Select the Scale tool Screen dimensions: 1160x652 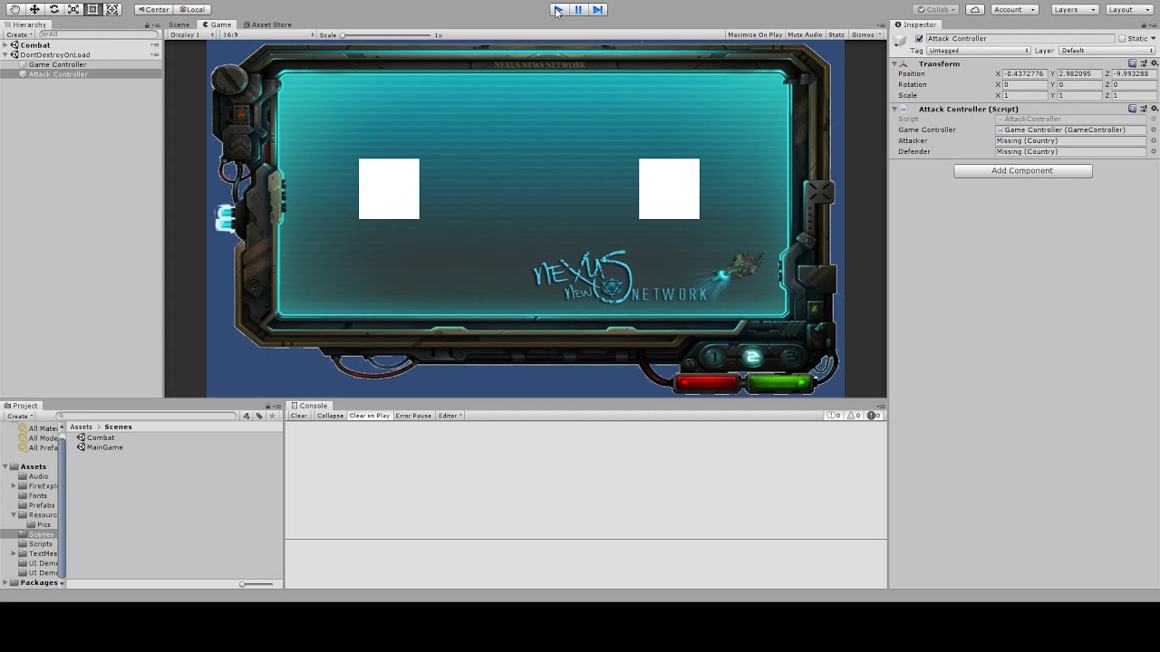[x=73, y=9]
